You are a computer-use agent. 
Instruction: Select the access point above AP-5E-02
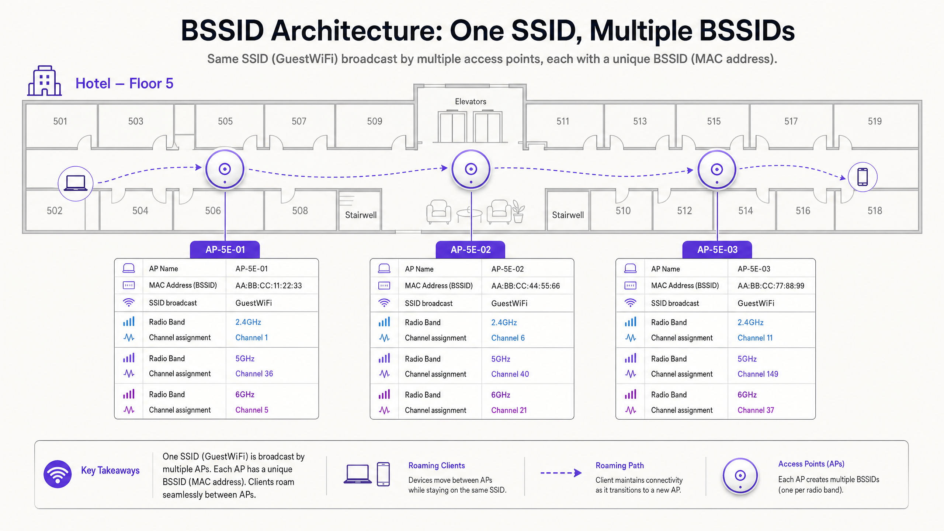(x=471, y=170)
